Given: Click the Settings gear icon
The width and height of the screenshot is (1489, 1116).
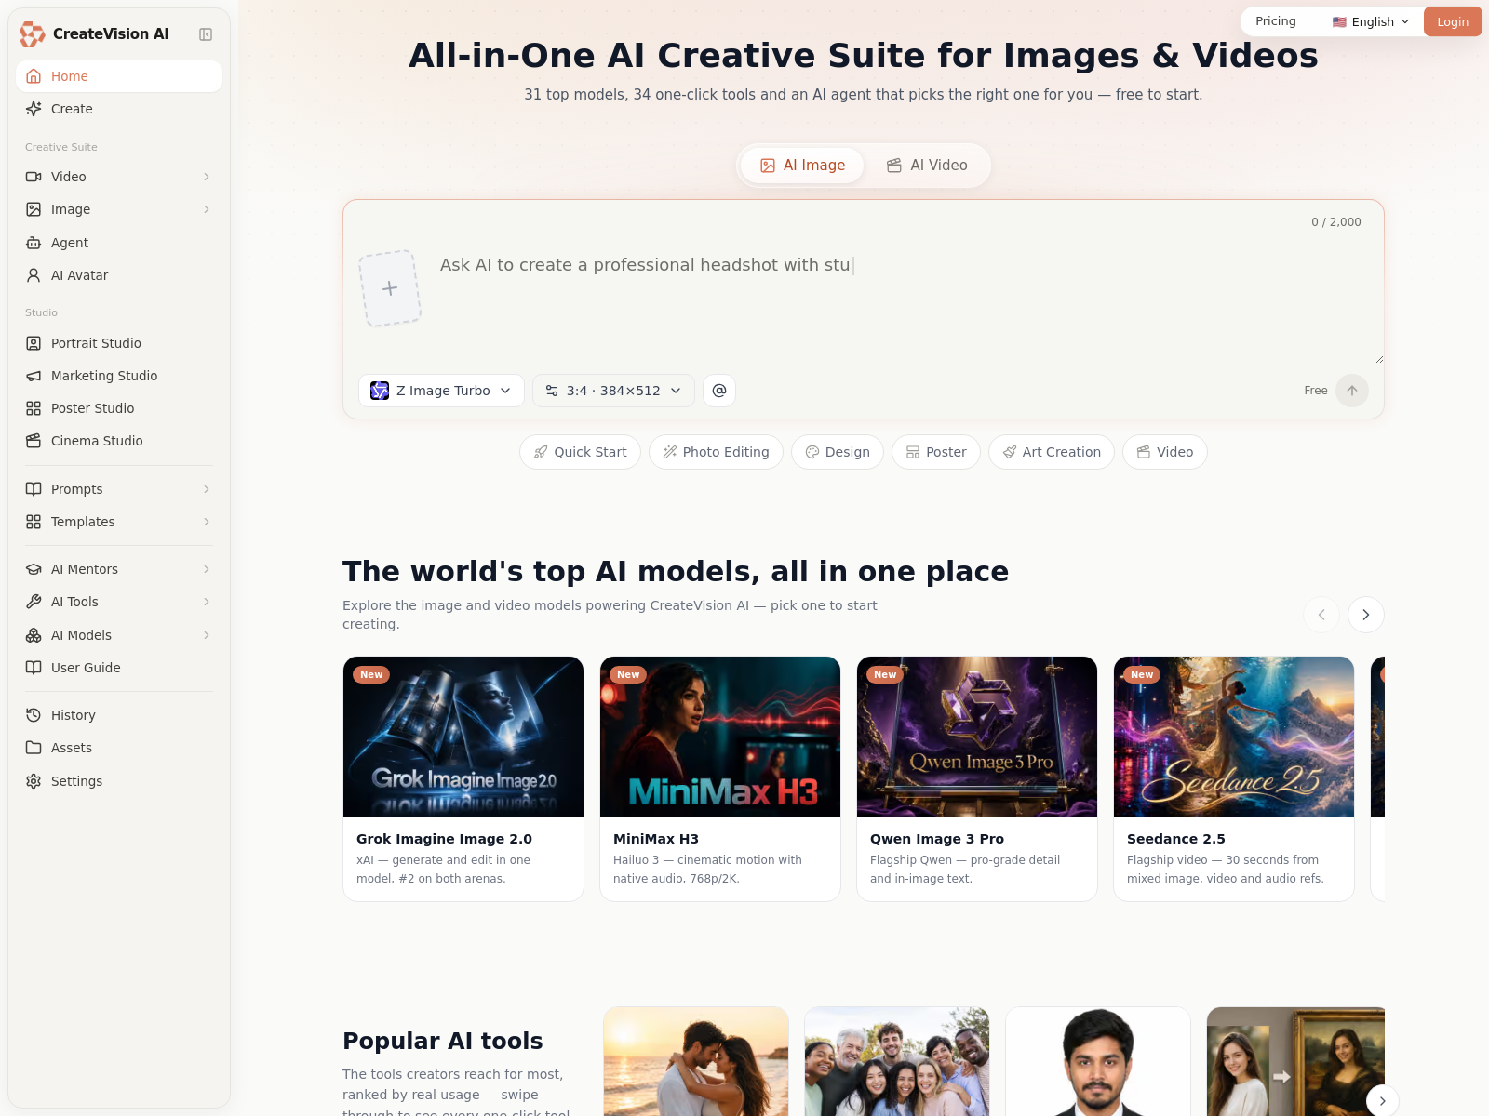Looking at the screenshot, I should (34, 781).
